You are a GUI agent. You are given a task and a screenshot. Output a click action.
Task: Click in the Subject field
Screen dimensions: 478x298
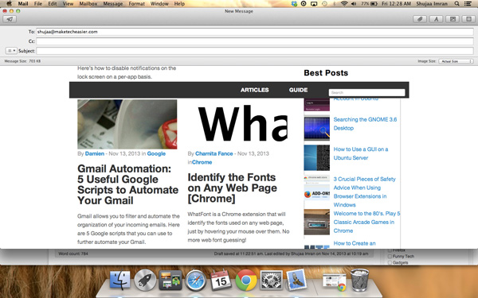pyautogui.click(x=255, y=51)
